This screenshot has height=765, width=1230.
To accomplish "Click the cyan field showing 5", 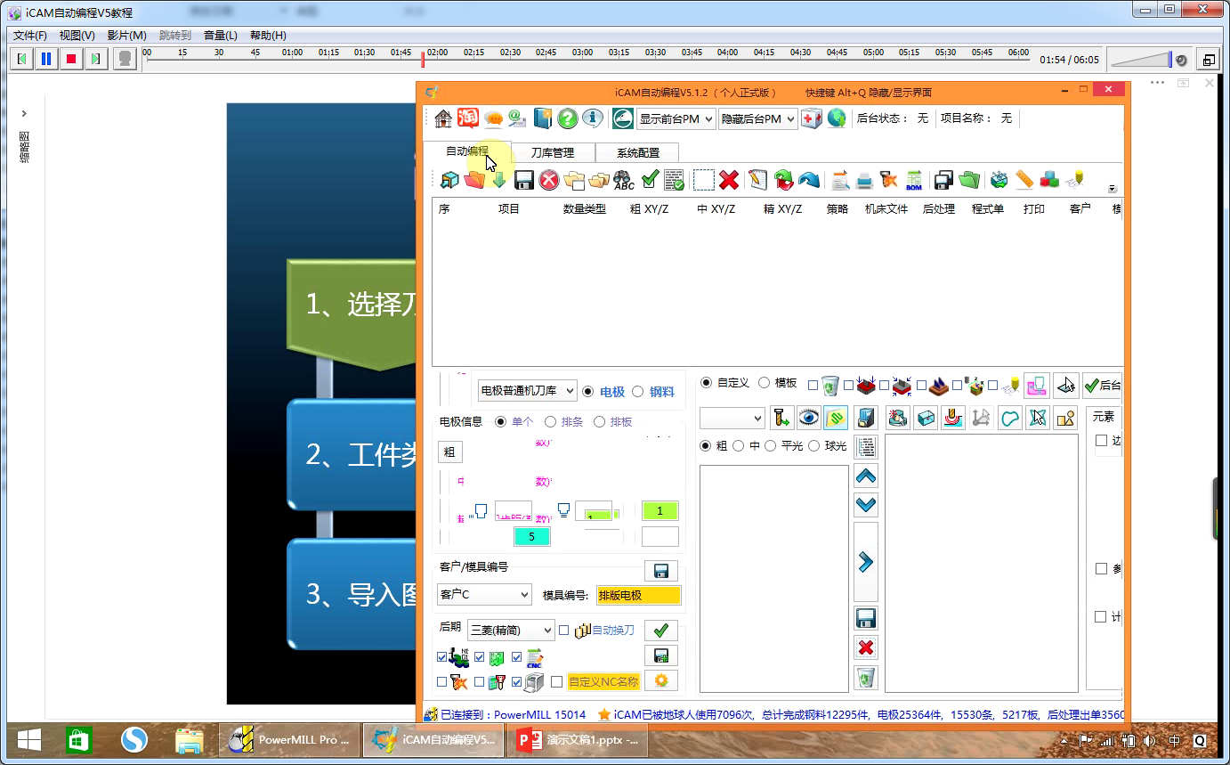I will click(x=532, y=536).
